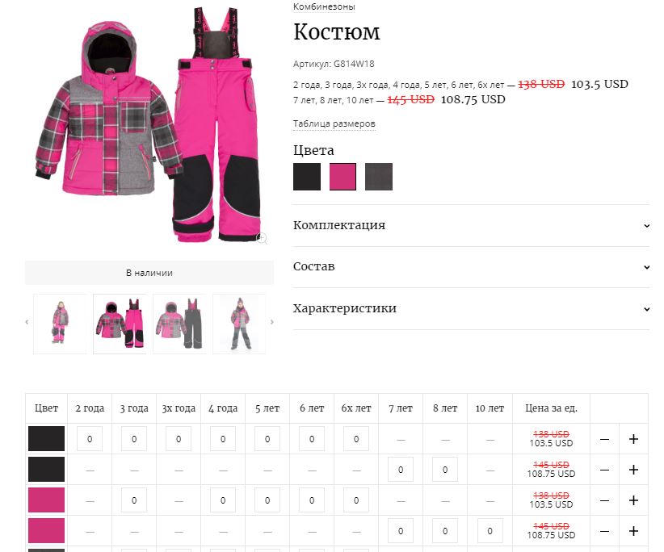664x552 pixels.
Task: Click the minus icon in first black row
Action: pos(604,440)
